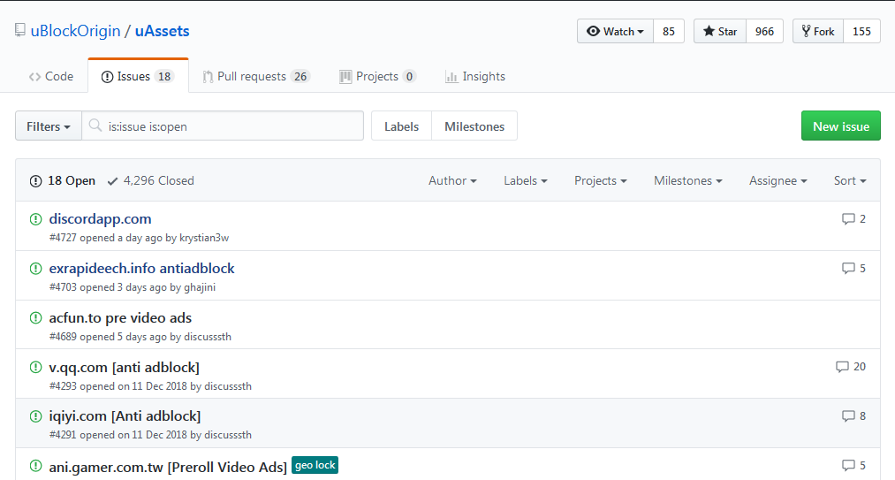Expand the Labels filter dropdown in list header
The width and height of the screenshot is (895, 480).
pos(525,181)
